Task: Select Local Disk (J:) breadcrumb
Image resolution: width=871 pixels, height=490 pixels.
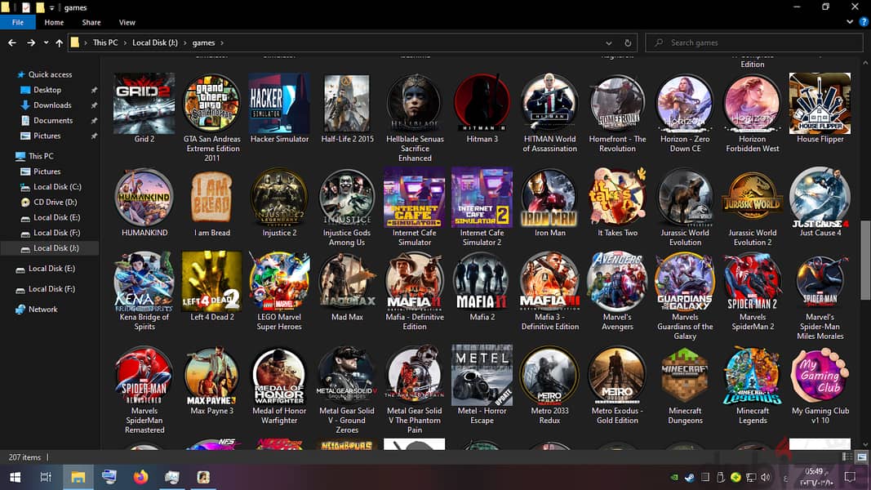Action: (155, 42)
